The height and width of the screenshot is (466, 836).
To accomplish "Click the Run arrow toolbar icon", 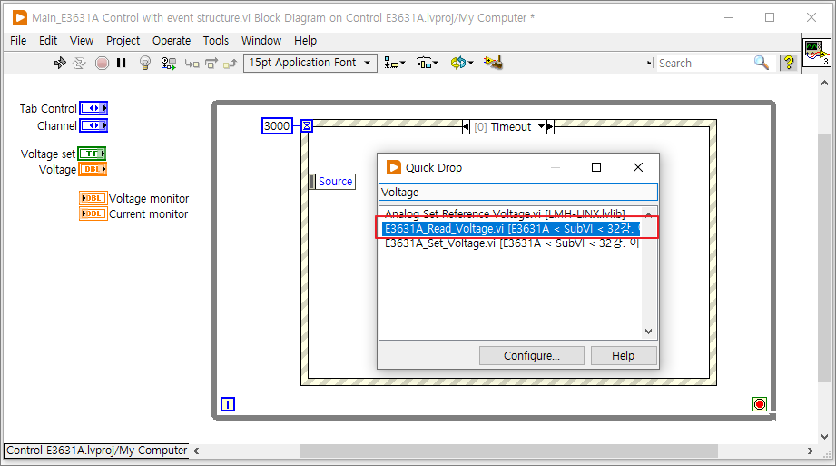I will pyautogui.click(x=60, y=63).
